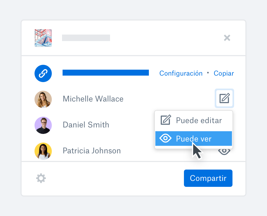Select Michelle Wallace's profile avatar
Image resolution: width=267 pixels, height=216 pixels.
[43, 99]
